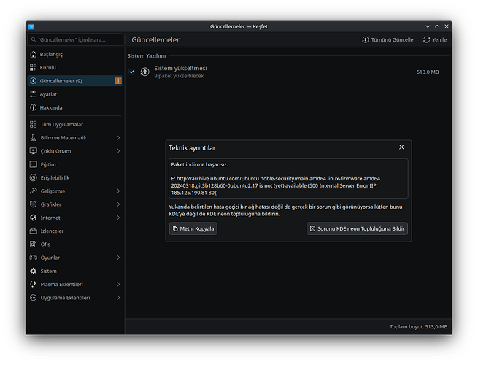Click Tümünü Güncelle in the toolbar
478x365 pixels.
tap(388, 39)
